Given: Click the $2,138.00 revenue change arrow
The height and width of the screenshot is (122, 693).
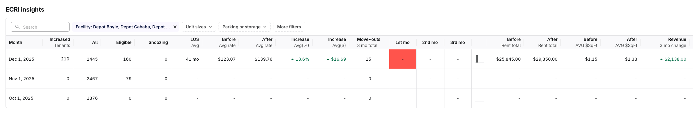Looking at the screenshot, I should [x=661, y=59].
